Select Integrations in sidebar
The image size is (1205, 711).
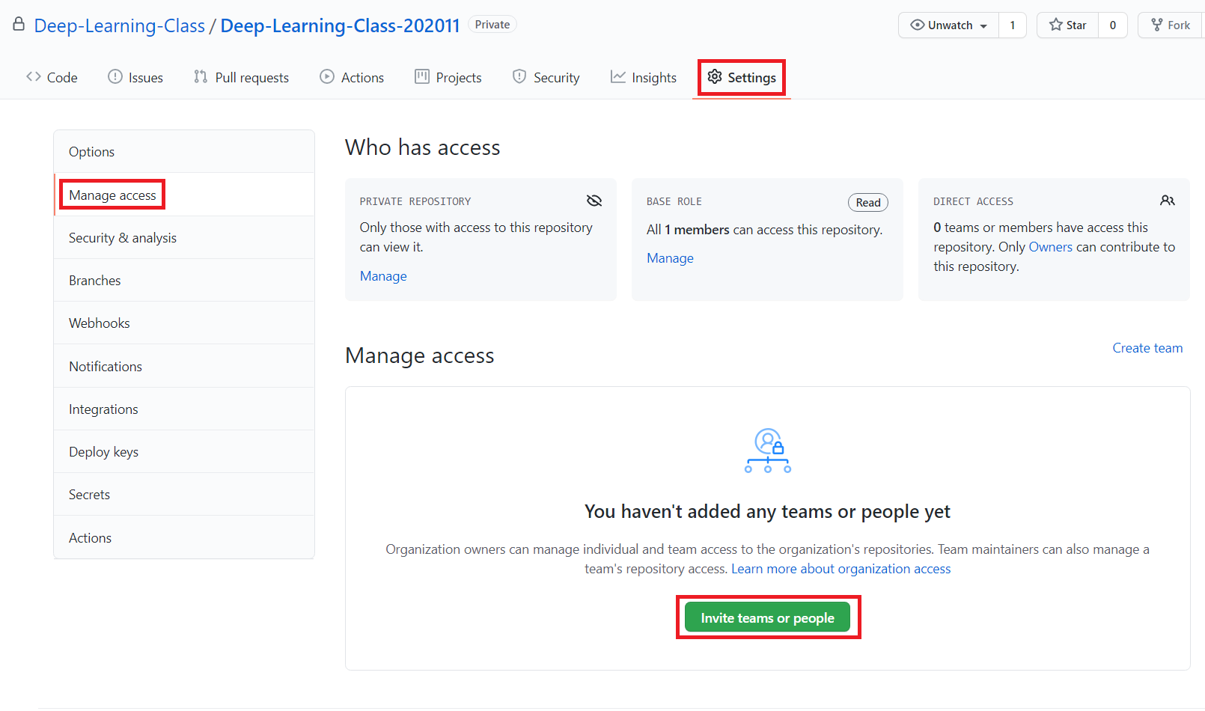coord(184,409)
